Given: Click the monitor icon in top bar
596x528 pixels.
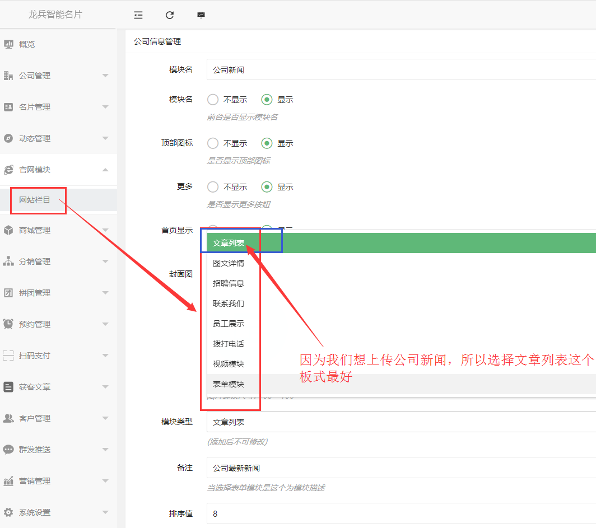Looking at the screenshot, I should [x=201, y=15].
